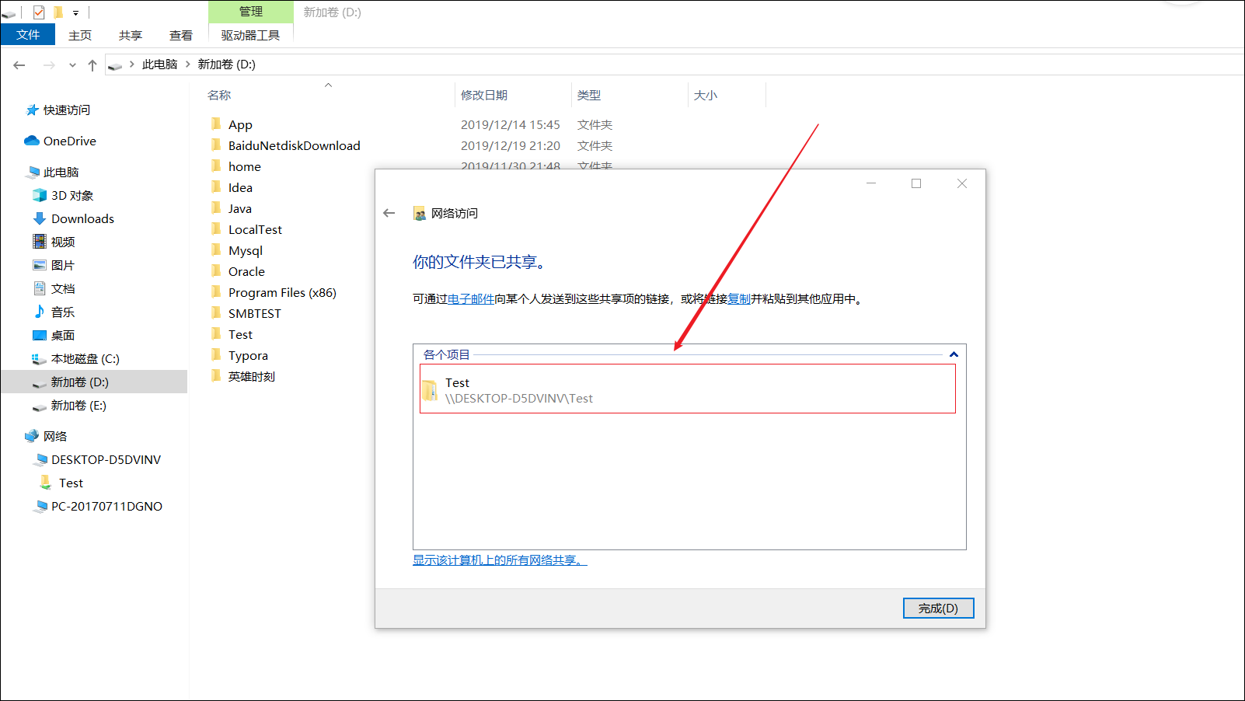
Task: Click the Idea folder icon
Action: pos(216,187)
